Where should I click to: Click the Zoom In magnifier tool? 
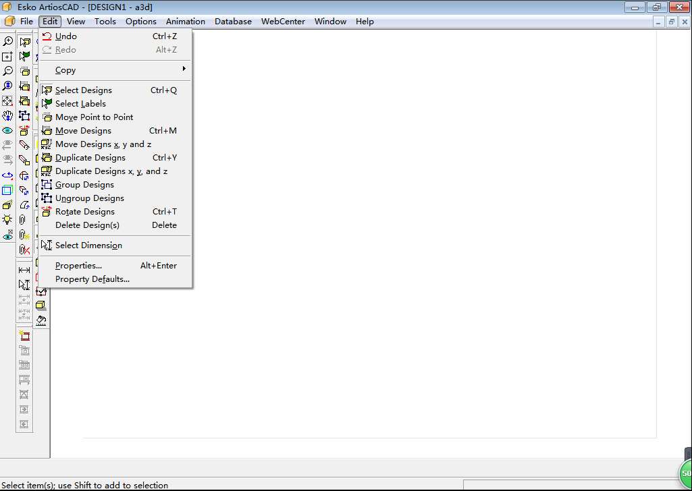7,42
